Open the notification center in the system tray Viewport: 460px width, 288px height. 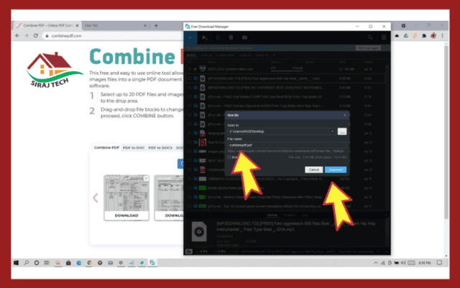[439, 263]
